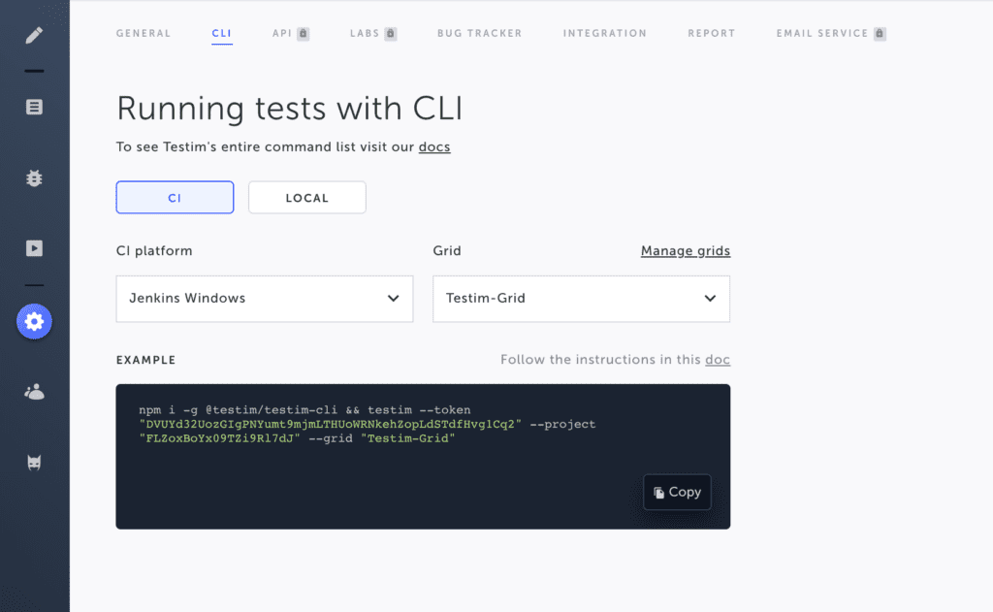Open the Labs tab
Screen dimensions: 993x612
pos(365,34)
